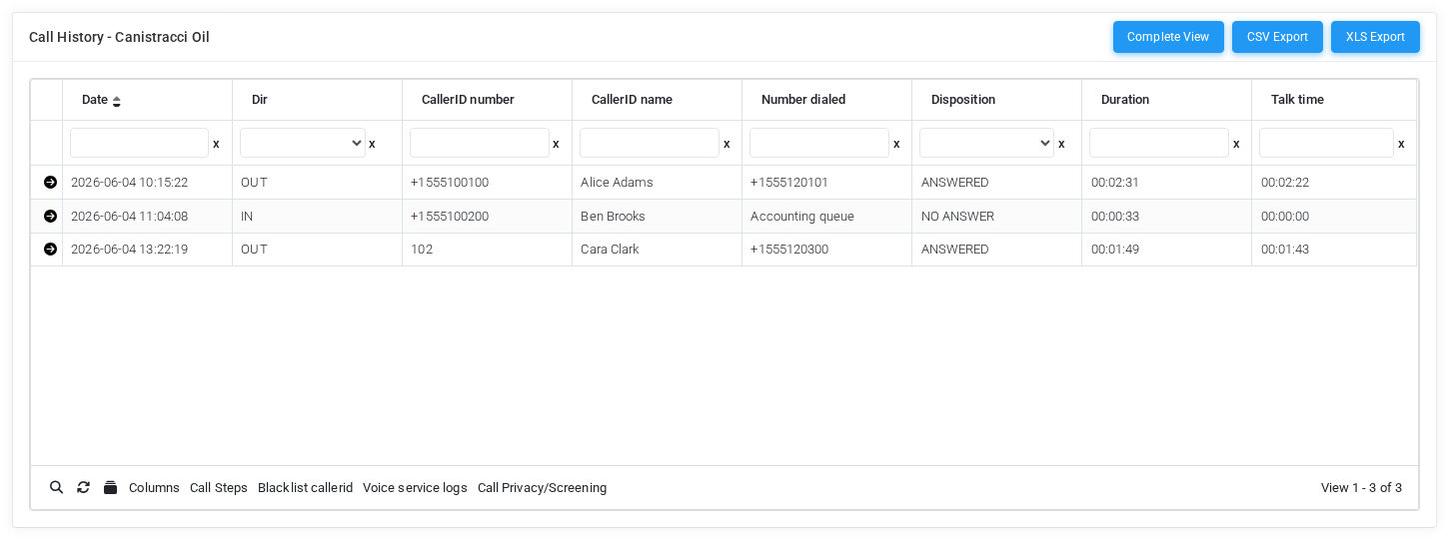Focus the Talk time filter input
The image size is (1449, 540).
pyautogui.click(x=1326, y=143)
